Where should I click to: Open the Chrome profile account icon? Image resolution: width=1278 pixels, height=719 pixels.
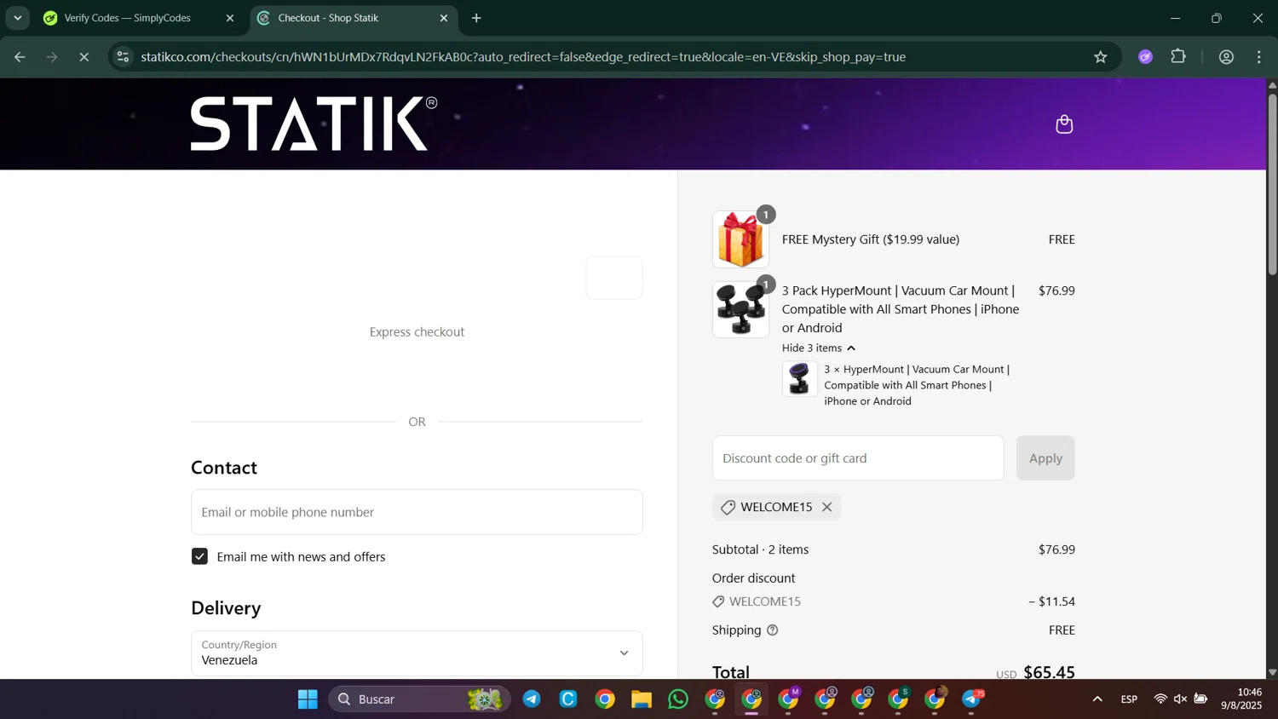point(1226,57)
